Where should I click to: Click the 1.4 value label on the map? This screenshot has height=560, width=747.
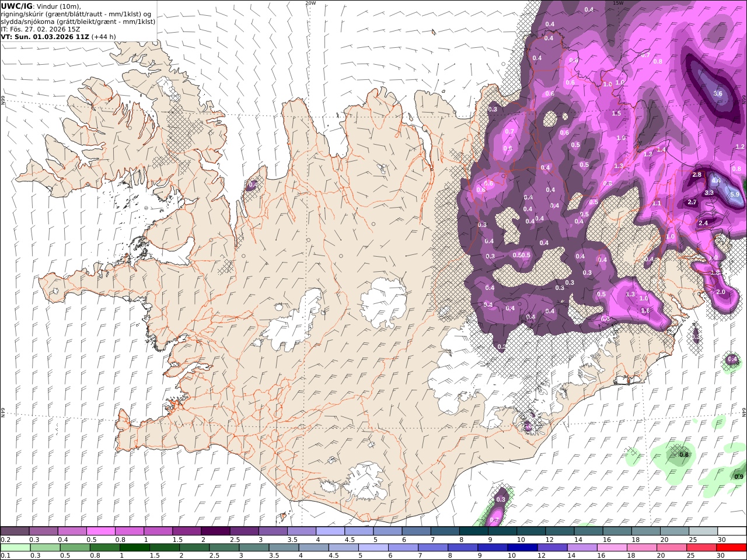[x=661, y=150]
